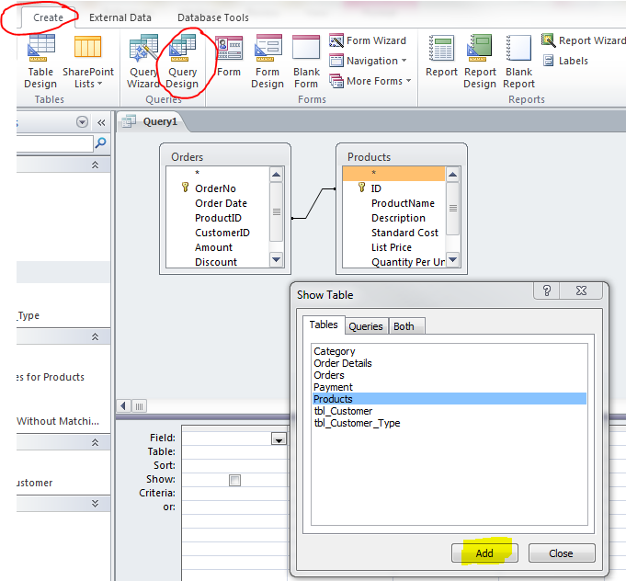Select tbl_Customer_Type in table list
Viewport: 626px width, 581px height.
(x=450, y=423)
